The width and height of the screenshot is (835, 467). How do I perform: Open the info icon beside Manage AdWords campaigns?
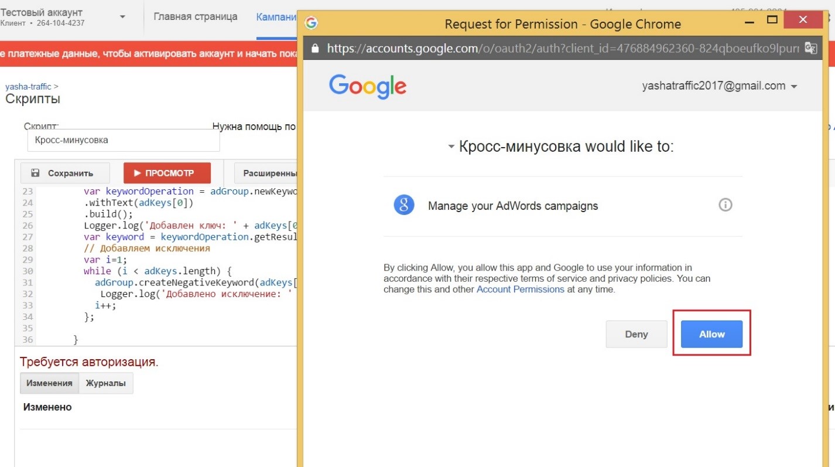726,205
